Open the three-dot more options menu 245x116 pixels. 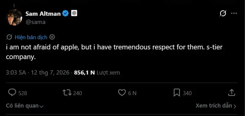tap(234, 13)
